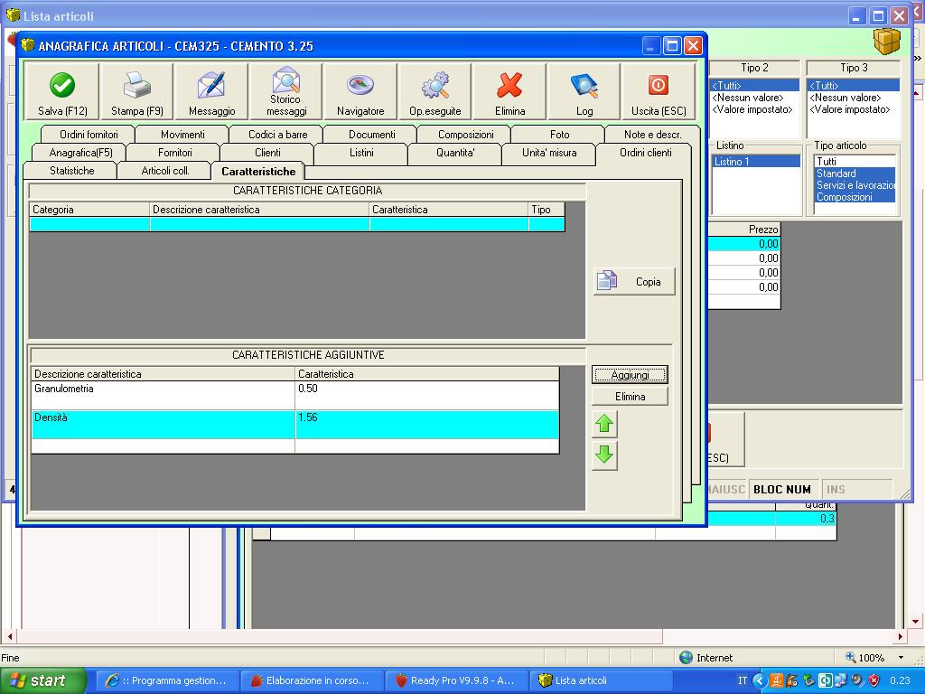Open the Windows start button
925x694 pixels.
42,680
